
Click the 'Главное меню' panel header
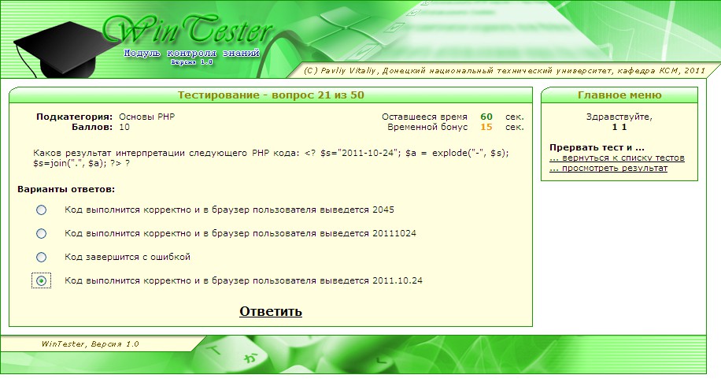pyautogui.click(x=619, y=95)
